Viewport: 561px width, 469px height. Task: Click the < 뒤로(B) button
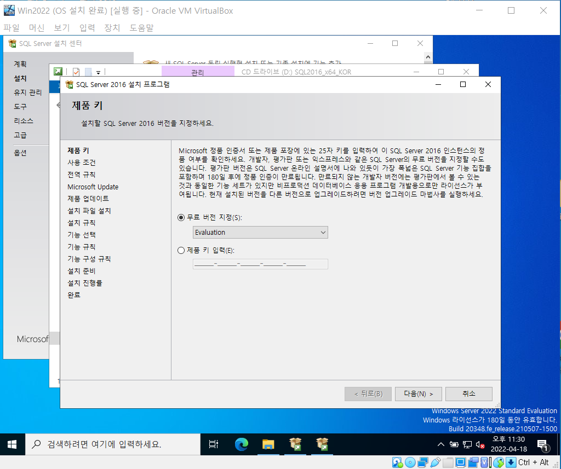click(x=368, y=394)
